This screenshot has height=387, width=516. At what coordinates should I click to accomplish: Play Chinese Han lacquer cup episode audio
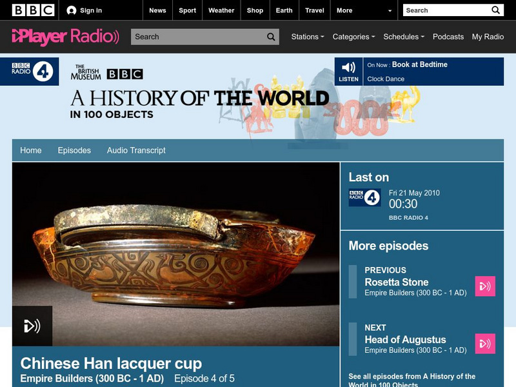click(x=32, y=326)
